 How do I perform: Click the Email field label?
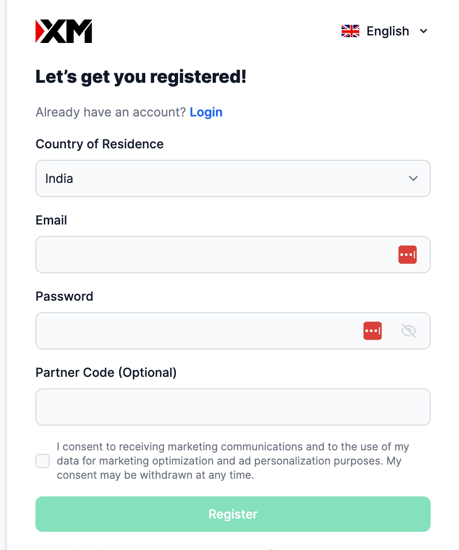(x=51, y=220)
